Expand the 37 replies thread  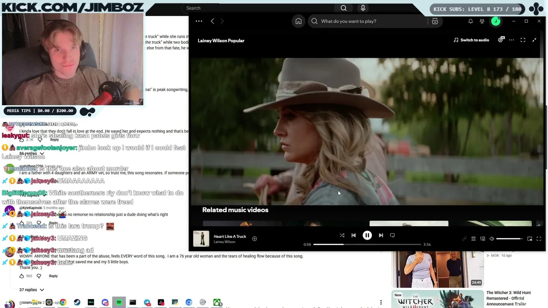click(x=32, y=290)
